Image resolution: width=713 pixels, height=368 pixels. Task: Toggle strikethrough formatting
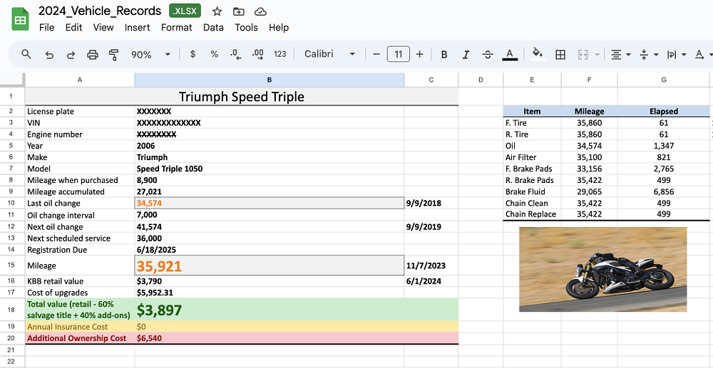(488, 54)
